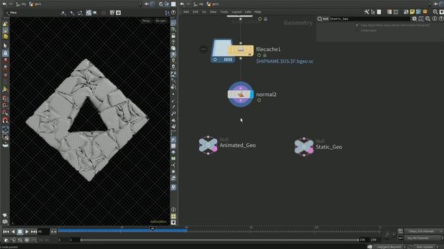
Task: Activate the viewport magnet snapping tool
Action: (5, 120)
